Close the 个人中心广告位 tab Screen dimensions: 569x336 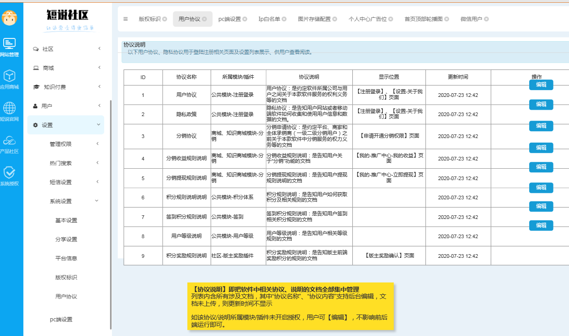click(x=391, y=19)
